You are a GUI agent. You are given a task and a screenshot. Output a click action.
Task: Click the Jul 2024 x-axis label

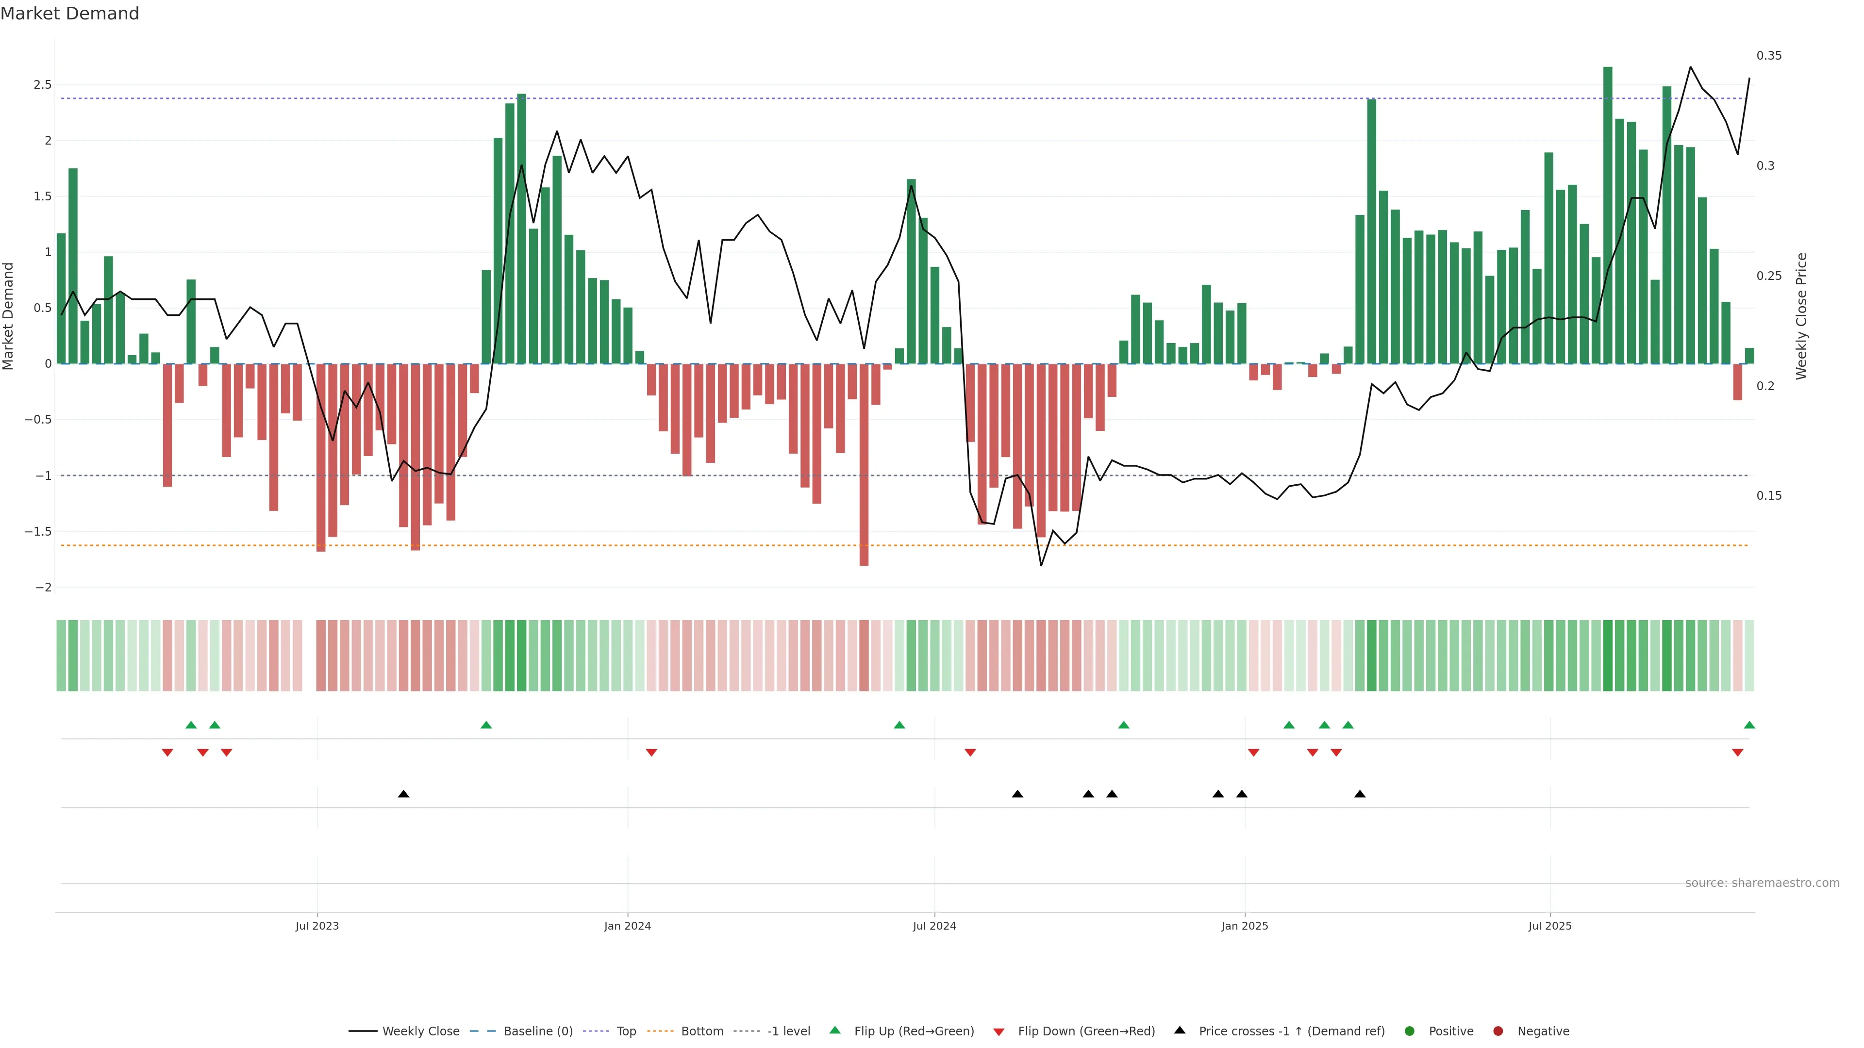click(934, 926)
